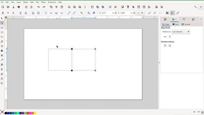Decrease Y coordinate with minus button
The width and height of the screenshot is (204, 115).
(132, 13)
